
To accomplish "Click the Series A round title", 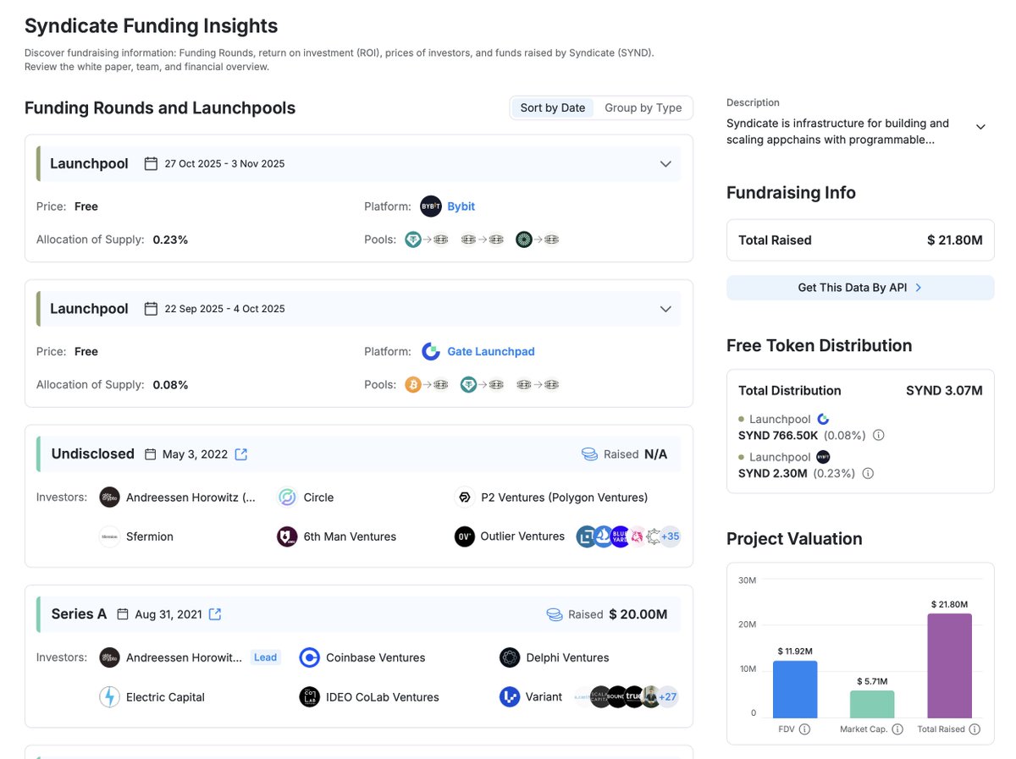I will 79,614.
